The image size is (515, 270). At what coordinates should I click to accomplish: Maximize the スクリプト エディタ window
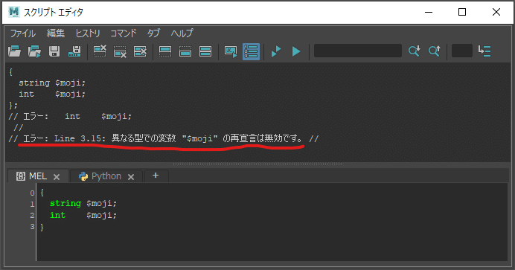click(x=462, y=12)
